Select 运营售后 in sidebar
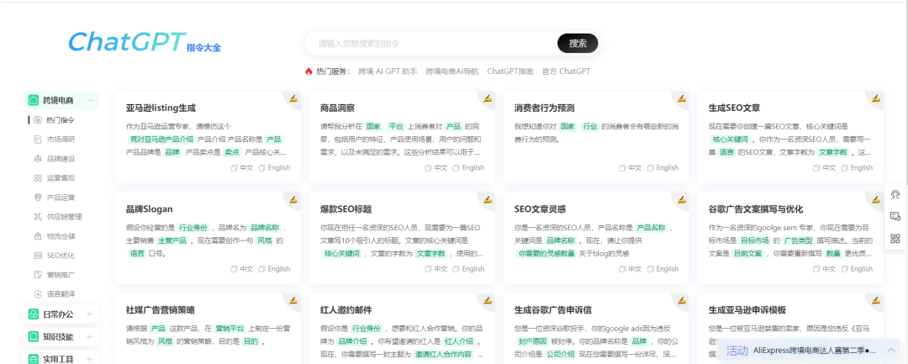Image resolution: width=908 pixels, height=364 pixels. pyautogui.click(x=61, y=178)
